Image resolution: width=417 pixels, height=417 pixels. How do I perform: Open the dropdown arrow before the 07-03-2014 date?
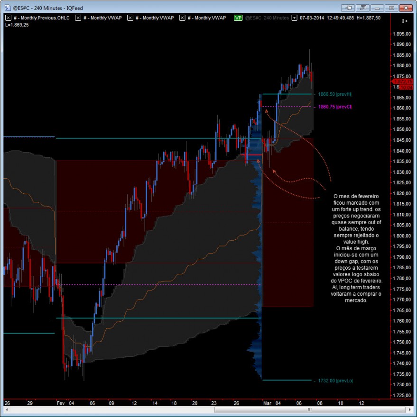[294, 18]
